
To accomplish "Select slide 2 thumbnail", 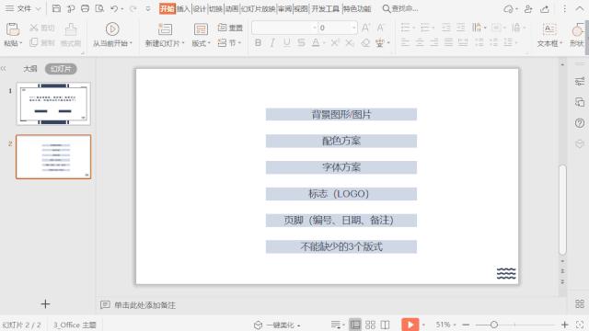I will pyautogui.click(x=53, y=157).
